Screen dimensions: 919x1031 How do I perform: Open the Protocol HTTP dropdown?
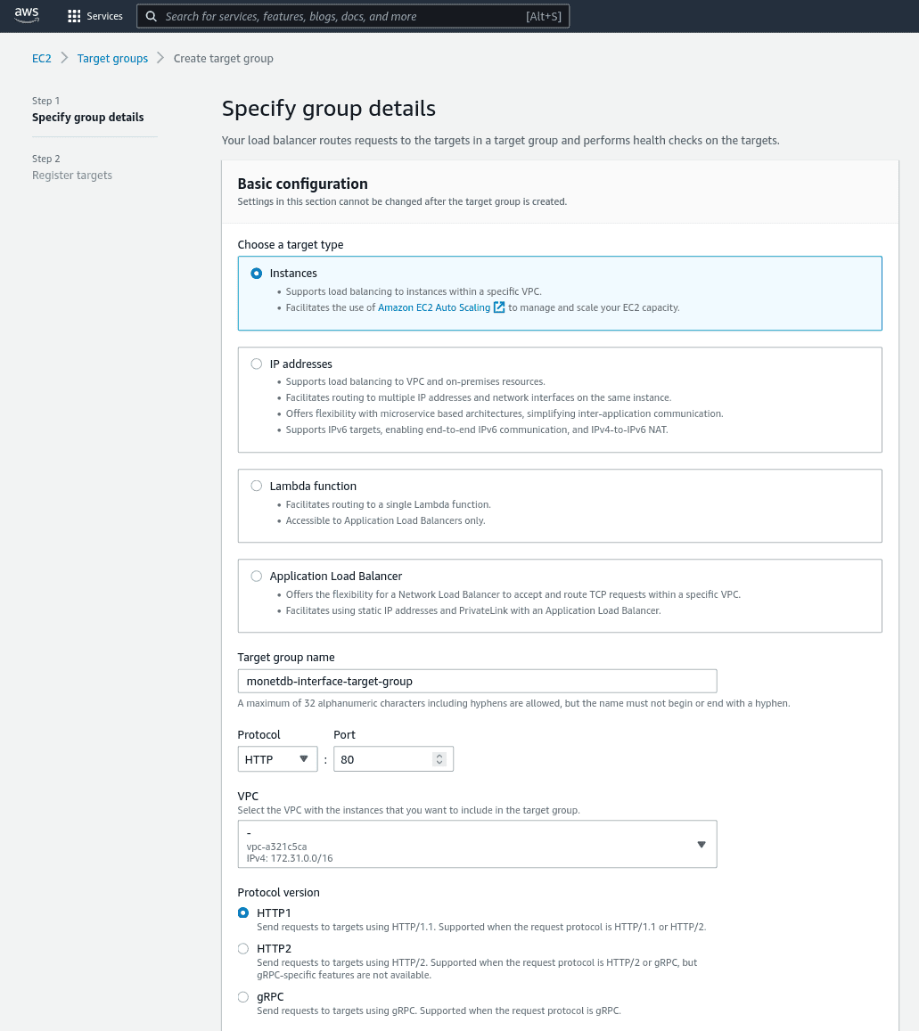coord(277,759)
